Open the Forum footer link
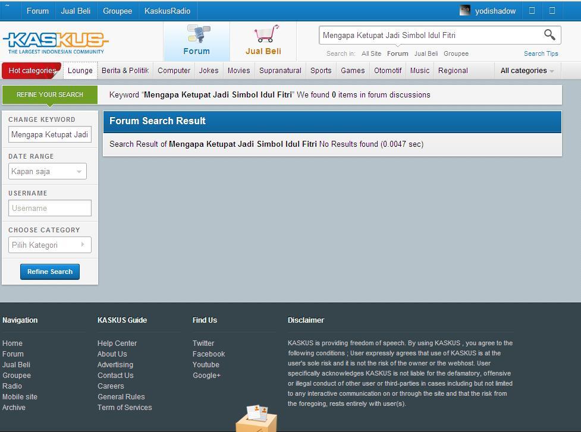The width and height of the screenshot is (581, 432). point(12,354)
